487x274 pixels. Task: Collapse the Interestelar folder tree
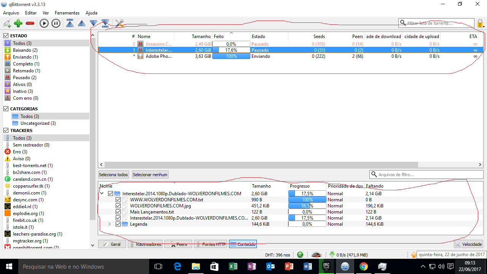(102, 194)
